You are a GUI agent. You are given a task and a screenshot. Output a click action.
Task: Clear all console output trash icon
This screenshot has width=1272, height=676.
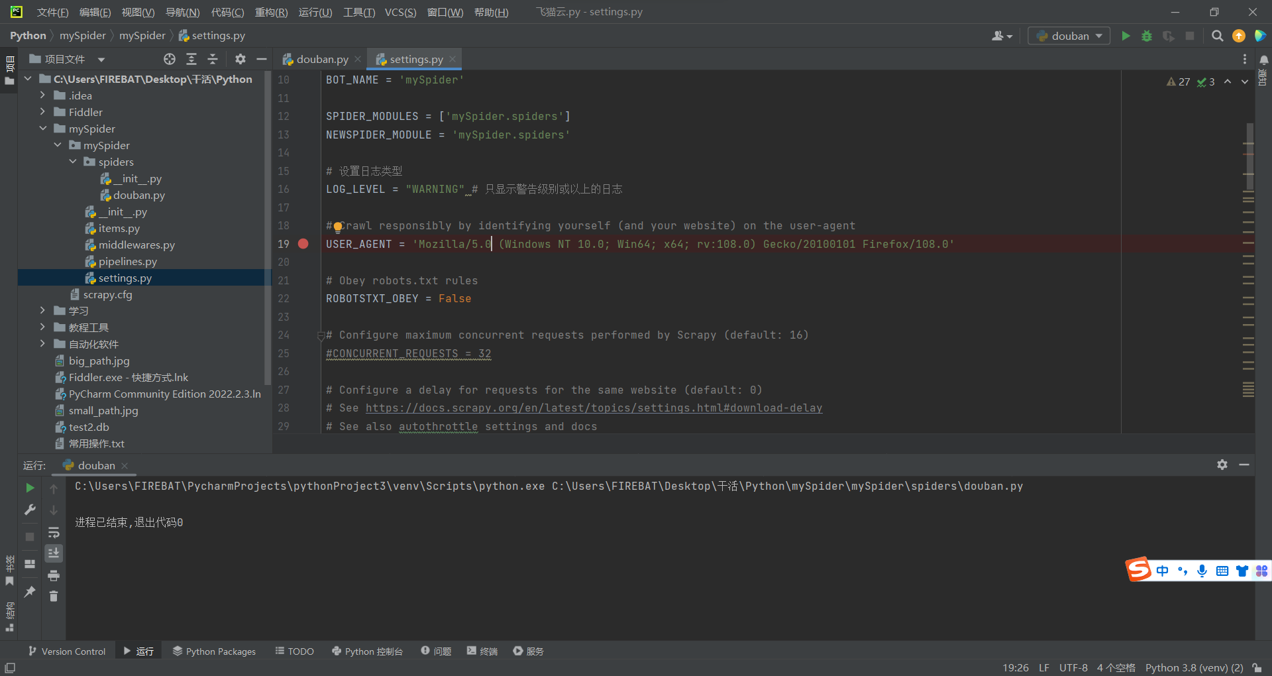54,596
